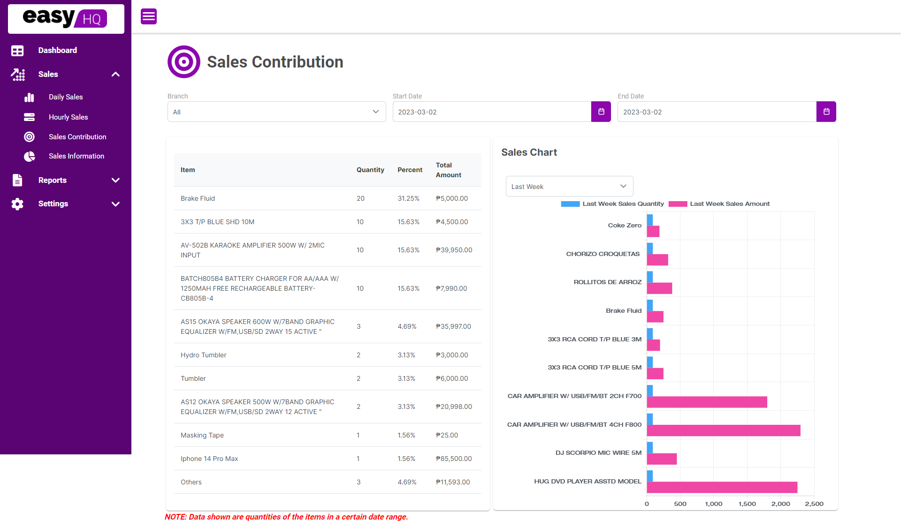Click the Percent column header

click(410, 170)
